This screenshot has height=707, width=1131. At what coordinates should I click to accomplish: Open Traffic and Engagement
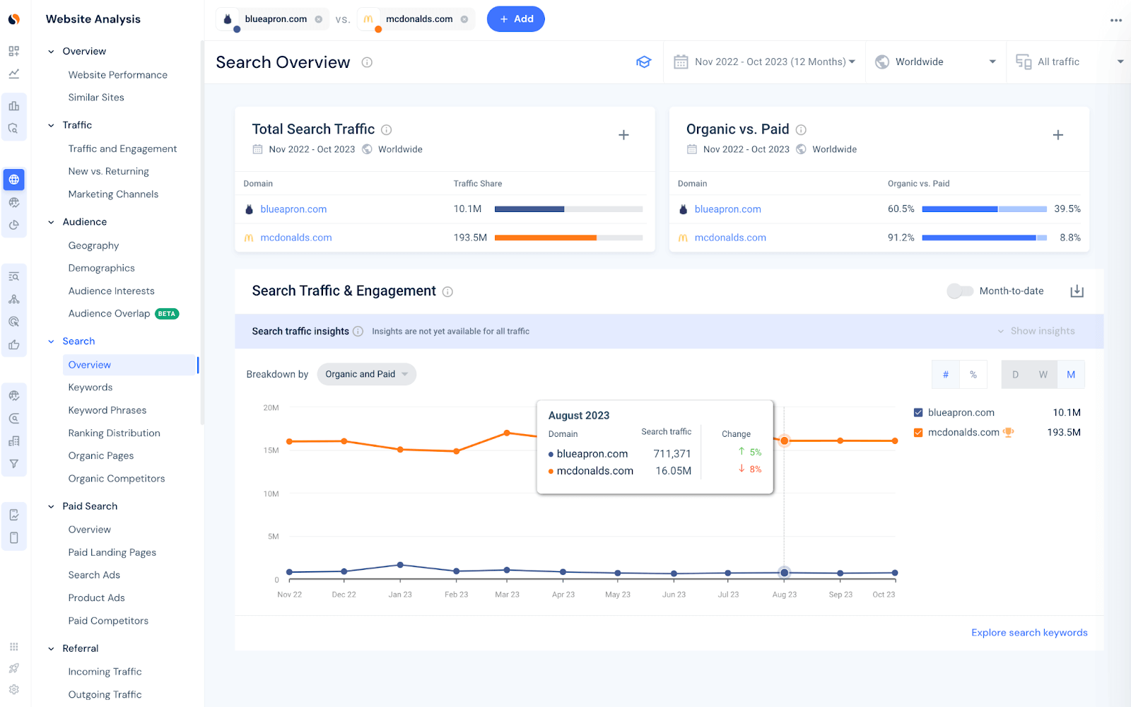(x=122, y=148)
